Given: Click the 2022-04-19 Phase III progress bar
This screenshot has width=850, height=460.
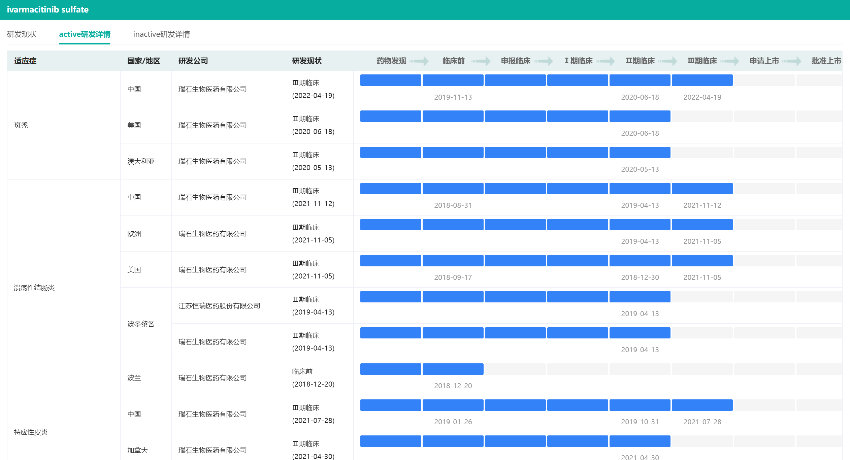Looking at the screenshot, I should pyautogui.click(x=702, y=80).
